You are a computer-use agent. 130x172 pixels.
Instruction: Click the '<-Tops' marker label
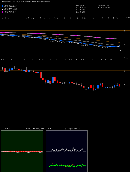tap(128, 17)
